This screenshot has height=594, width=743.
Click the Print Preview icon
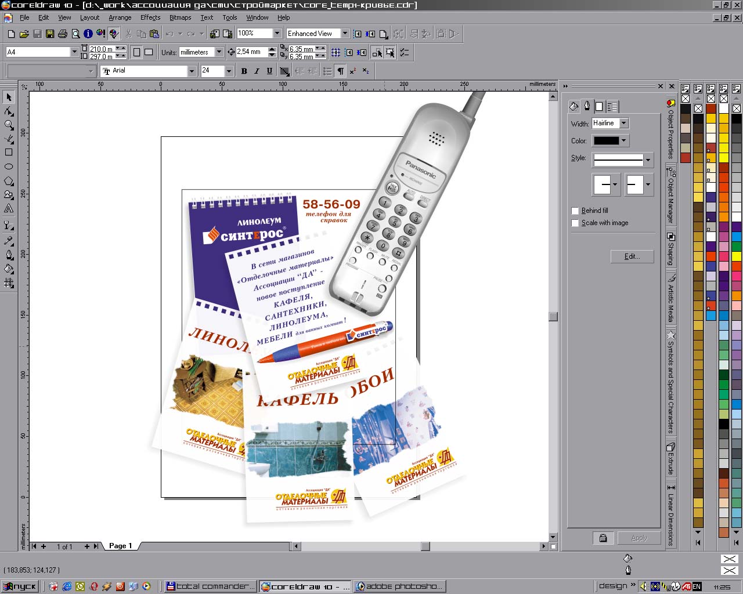[75, 34]
